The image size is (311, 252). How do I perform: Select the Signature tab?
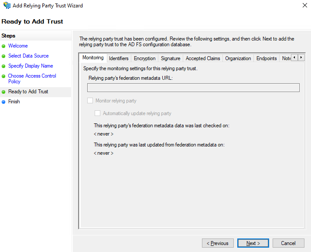pos(170,58)
